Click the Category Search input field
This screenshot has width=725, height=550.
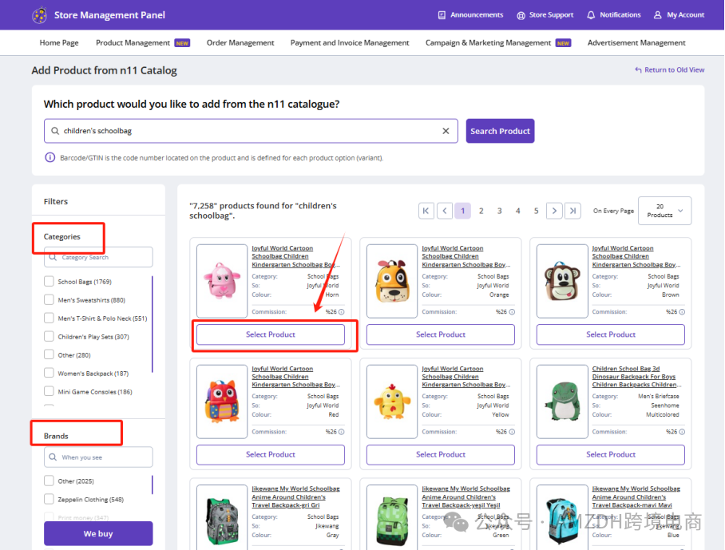pos(98,257)
